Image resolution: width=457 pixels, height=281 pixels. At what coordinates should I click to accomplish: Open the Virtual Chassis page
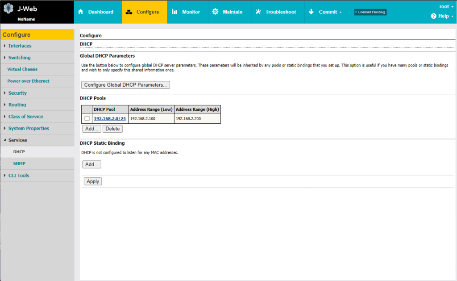22,69
